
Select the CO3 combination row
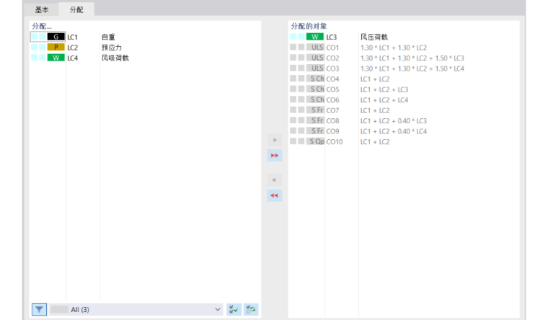click(x=404, y=68)
